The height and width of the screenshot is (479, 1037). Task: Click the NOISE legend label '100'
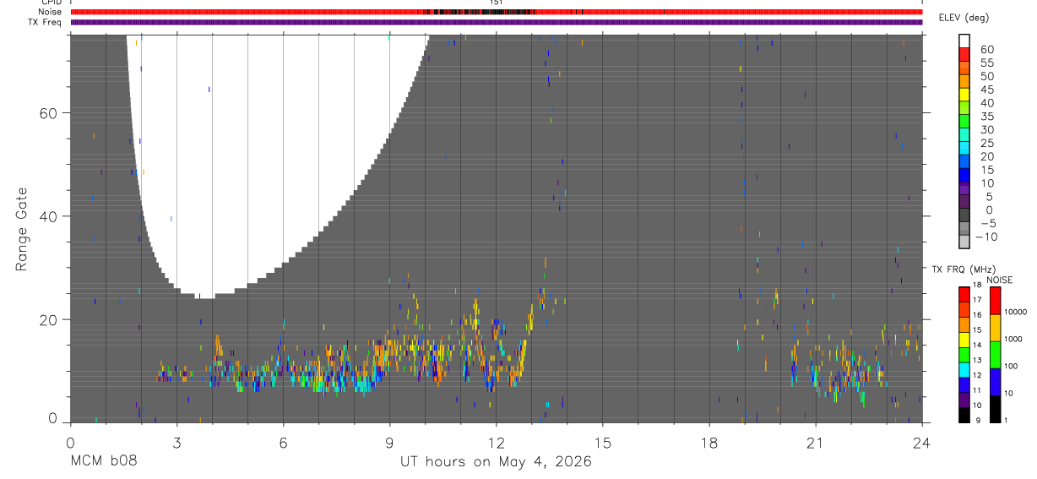pyautogui.click(x=1011, y=366)
